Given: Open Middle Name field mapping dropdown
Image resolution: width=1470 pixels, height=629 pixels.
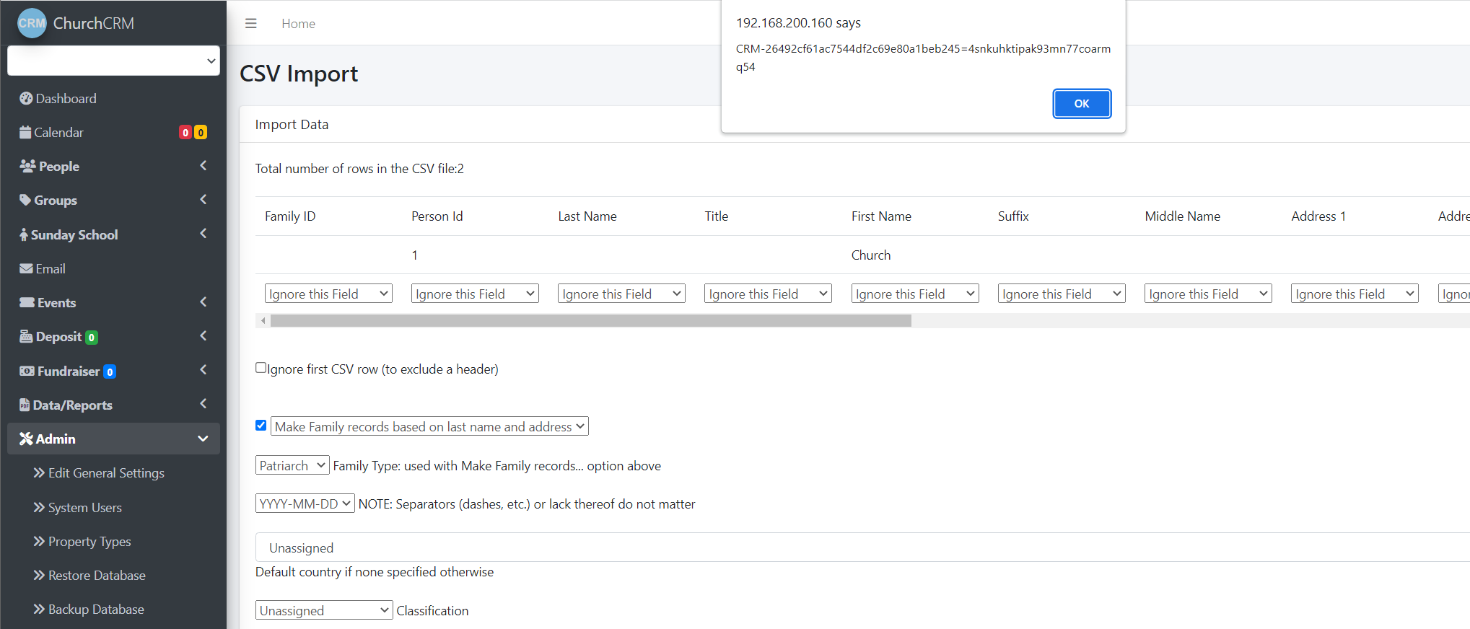Looking at the screenshot, I should tap(1208, 294).
